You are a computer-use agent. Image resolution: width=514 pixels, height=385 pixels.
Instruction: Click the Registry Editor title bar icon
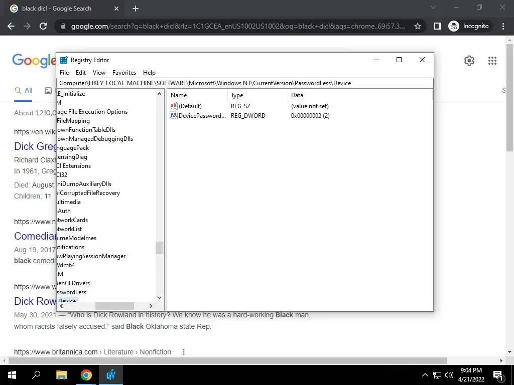[64, 60]
